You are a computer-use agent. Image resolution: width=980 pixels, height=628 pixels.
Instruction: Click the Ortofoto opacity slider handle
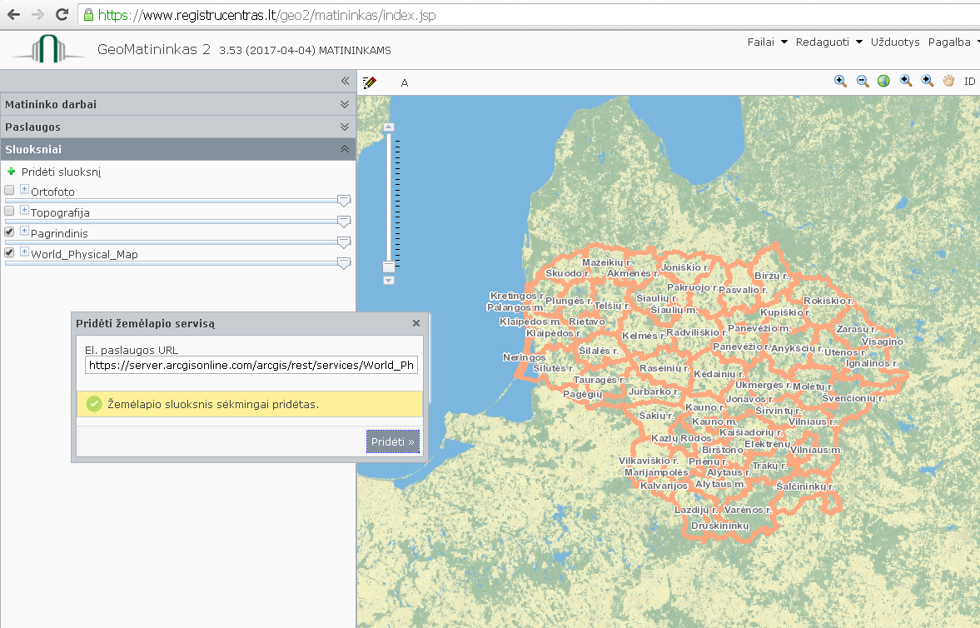point(344,200)
